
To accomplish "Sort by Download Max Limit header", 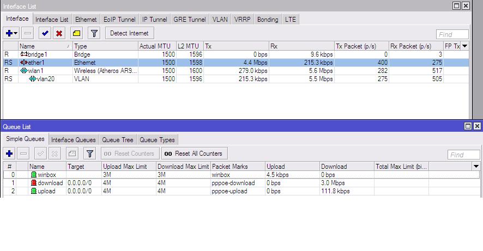I will (183, 167).
